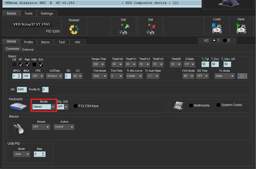
Task: Click the mouse icon in Mouse section
Action: tap(18, 129)
